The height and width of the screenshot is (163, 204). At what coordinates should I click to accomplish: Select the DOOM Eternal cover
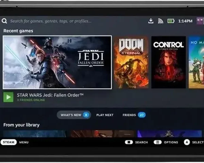131,62
